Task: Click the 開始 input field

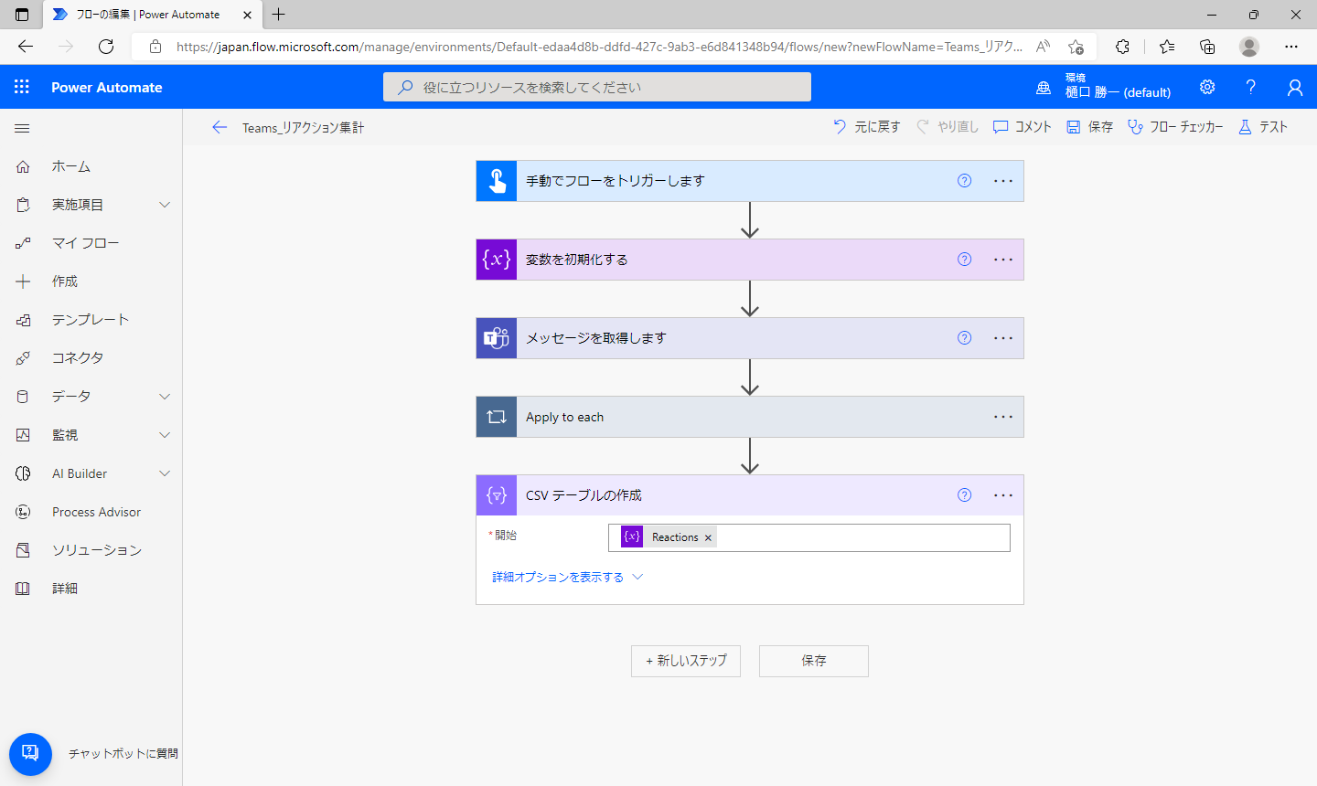Action: pos(809,538)
